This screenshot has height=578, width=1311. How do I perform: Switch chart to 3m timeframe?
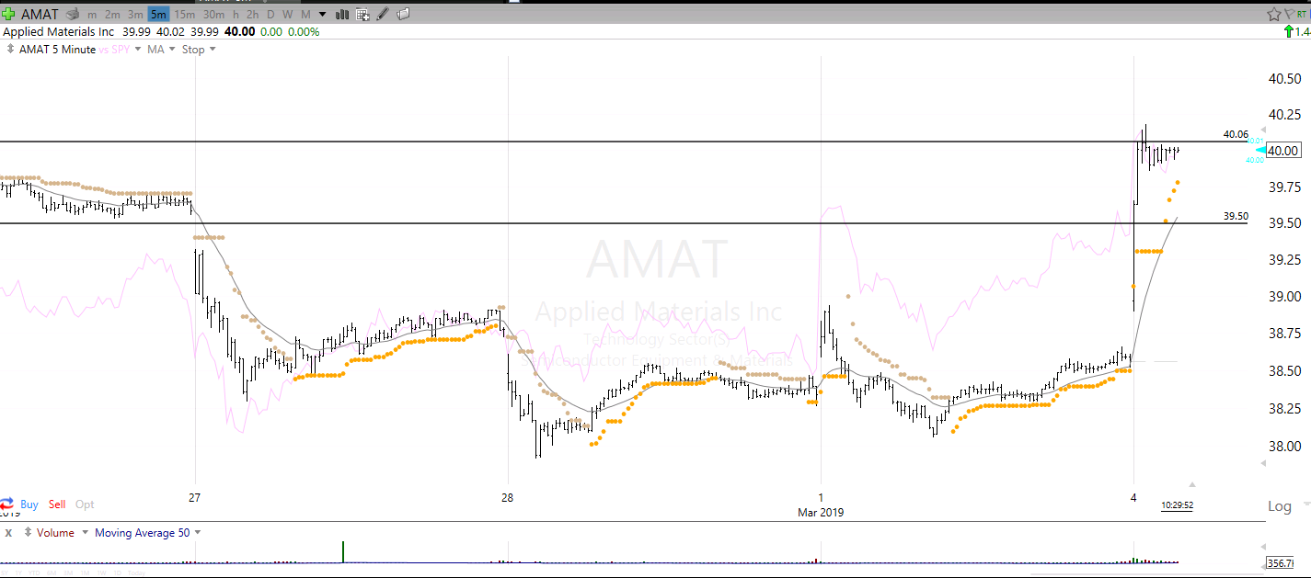[x=135, y=15]
